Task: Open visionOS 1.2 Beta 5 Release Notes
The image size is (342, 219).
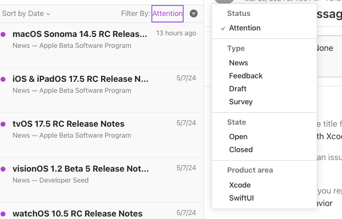Action: click(x=102, y=180)
